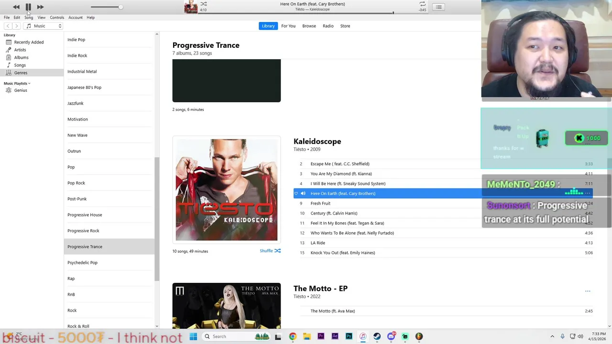Switch to the For You tab
The height and width of the screenshot is (344, 612).
click(x=288, y=26)
